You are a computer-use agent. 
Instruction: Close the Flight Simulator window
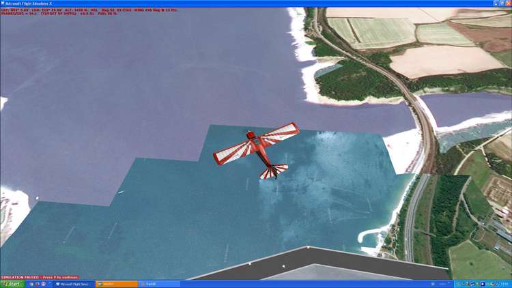pos(509,3)
